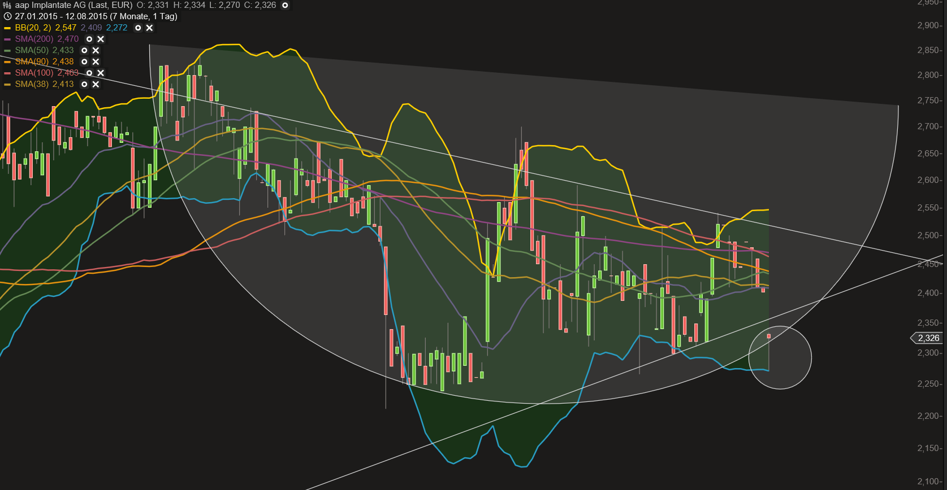Delete the SMA(50) moving average

tap(96, 50)
